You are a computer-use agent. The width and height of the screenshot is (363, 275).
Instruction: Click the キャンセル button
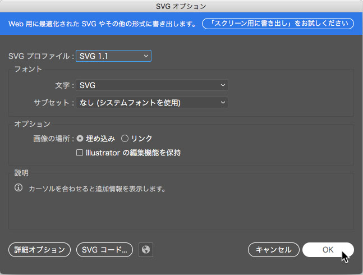tap(274, 250)
